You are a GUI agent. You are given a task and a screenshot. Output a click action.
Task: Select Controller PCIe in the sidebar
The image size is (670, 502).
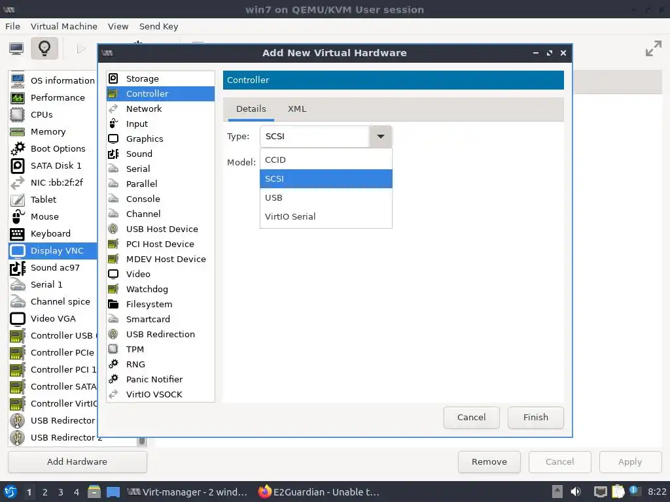click(53, 352)
